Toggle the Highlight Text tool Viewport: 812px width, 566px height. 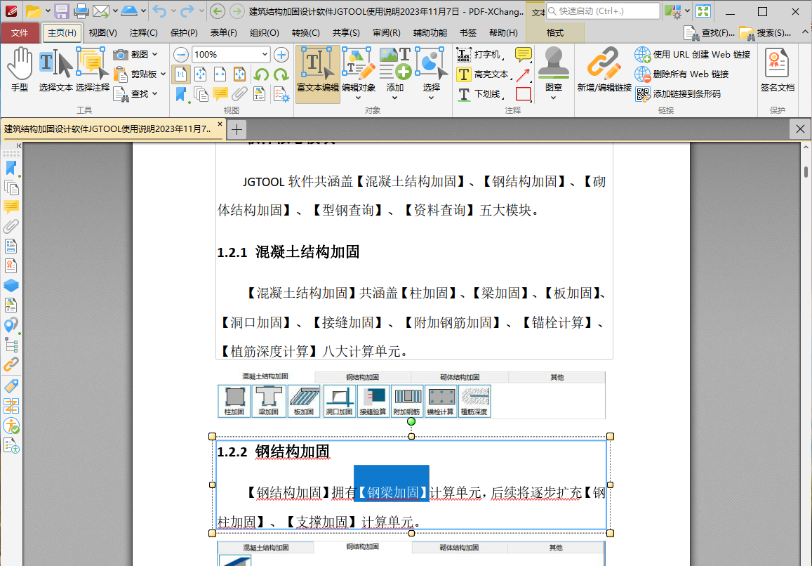(x=483, y=74)
